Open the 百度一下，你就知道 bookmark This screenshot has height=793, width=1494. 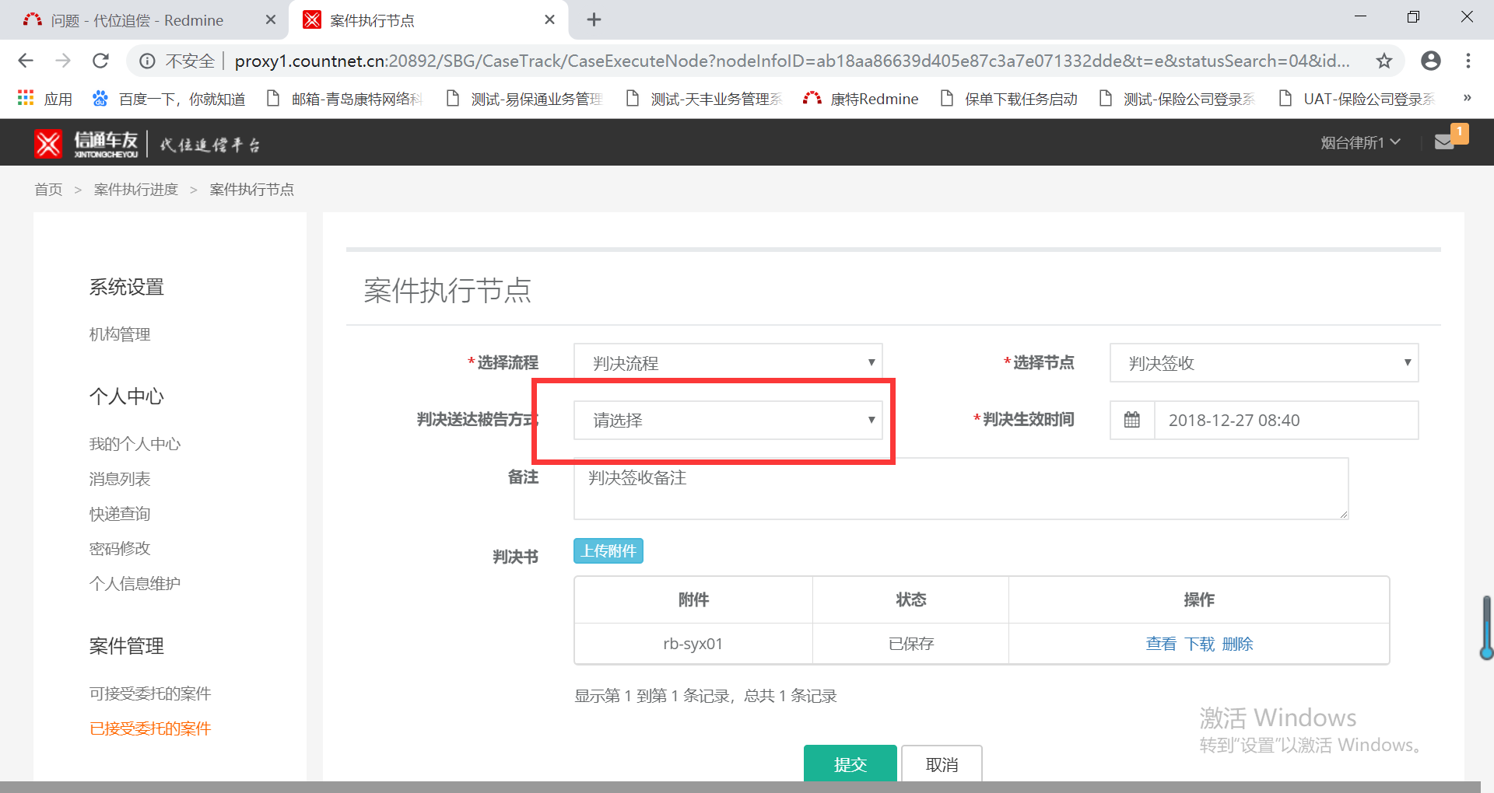[x=169, y=99]
